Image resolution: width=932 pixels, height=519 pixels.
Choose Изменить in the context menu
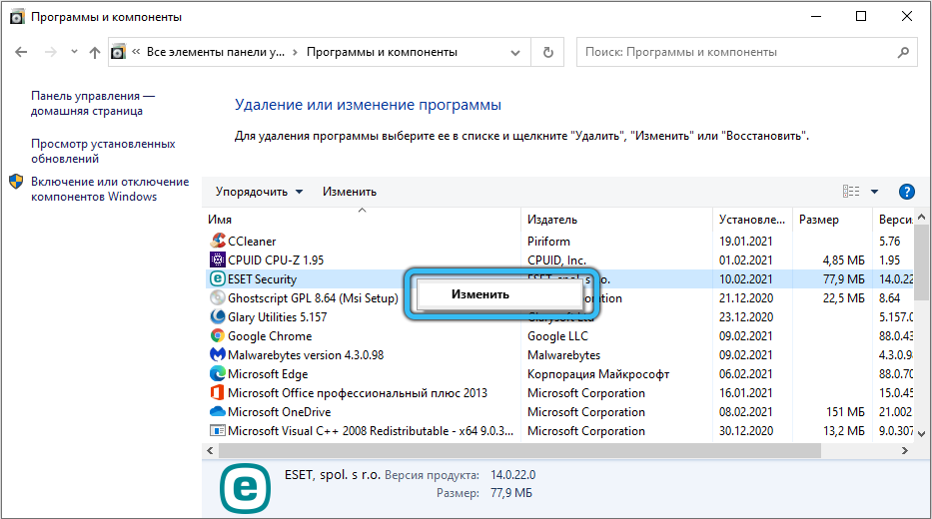point(479,294)
